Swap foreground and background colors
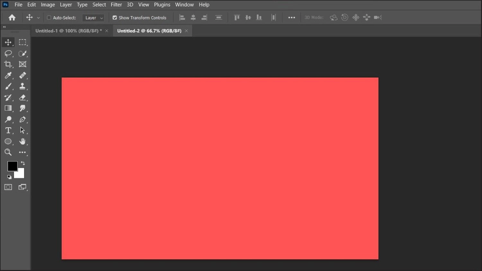Viewport: 482px width, 271px height. pos(23,163)
